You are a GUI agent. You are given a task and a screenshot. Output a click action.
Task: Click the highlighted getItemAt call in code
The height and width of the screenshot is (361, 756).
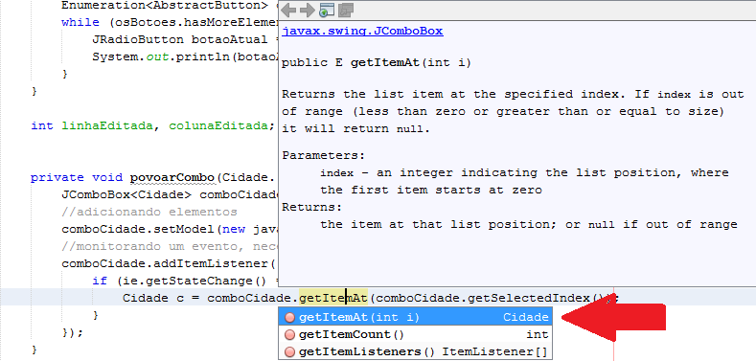click(333, 298)
